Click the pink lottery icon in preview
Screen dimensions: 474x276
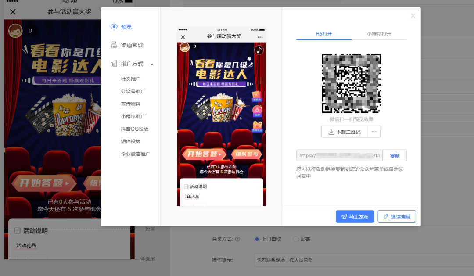[x=257, y=111]
